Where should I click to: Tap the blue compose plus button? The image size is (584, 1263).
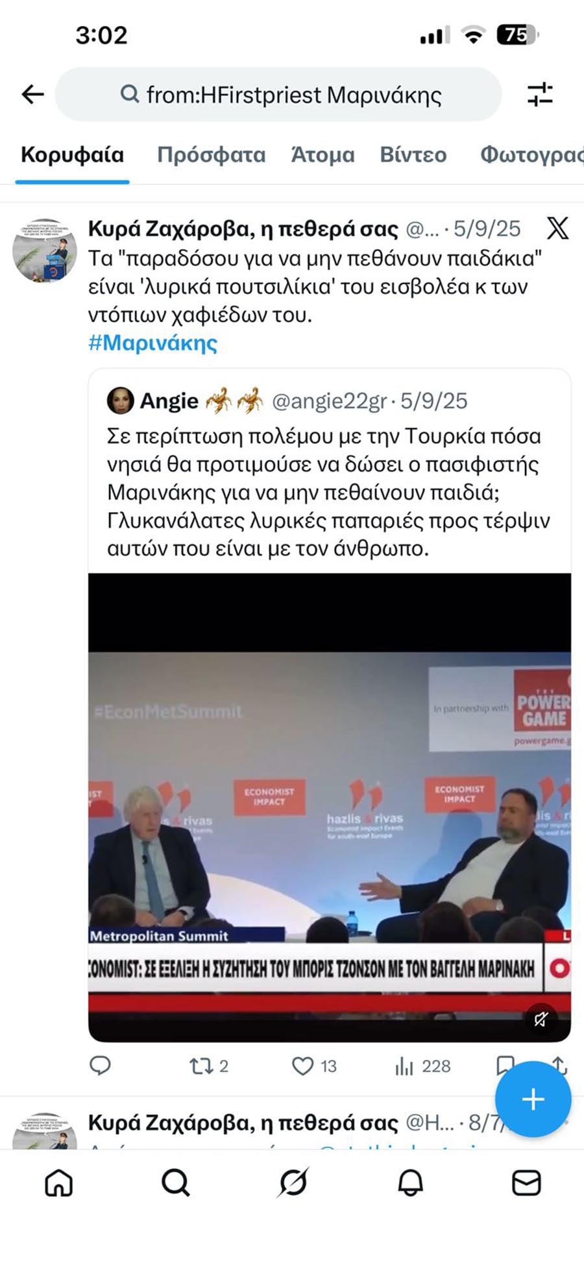(533, 1099)
